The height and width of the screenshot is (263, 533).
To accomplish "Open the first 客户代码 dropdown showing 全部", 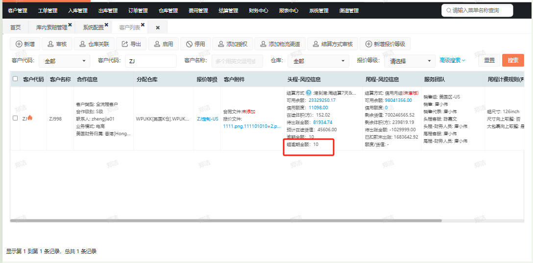I will pos(65,61).
